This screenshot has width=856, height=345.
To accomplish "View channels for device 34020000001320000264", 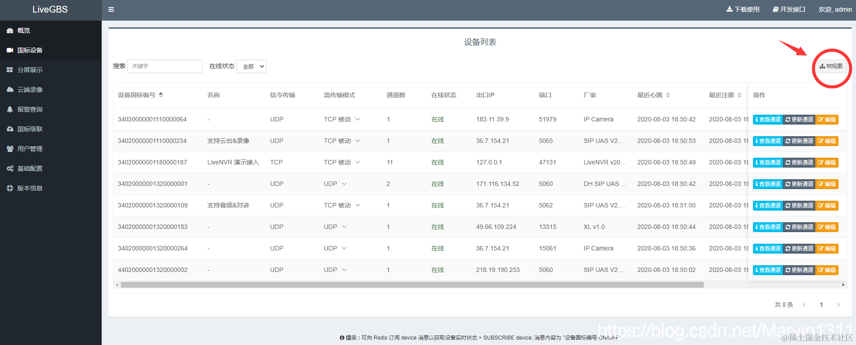I will point(768,249).
